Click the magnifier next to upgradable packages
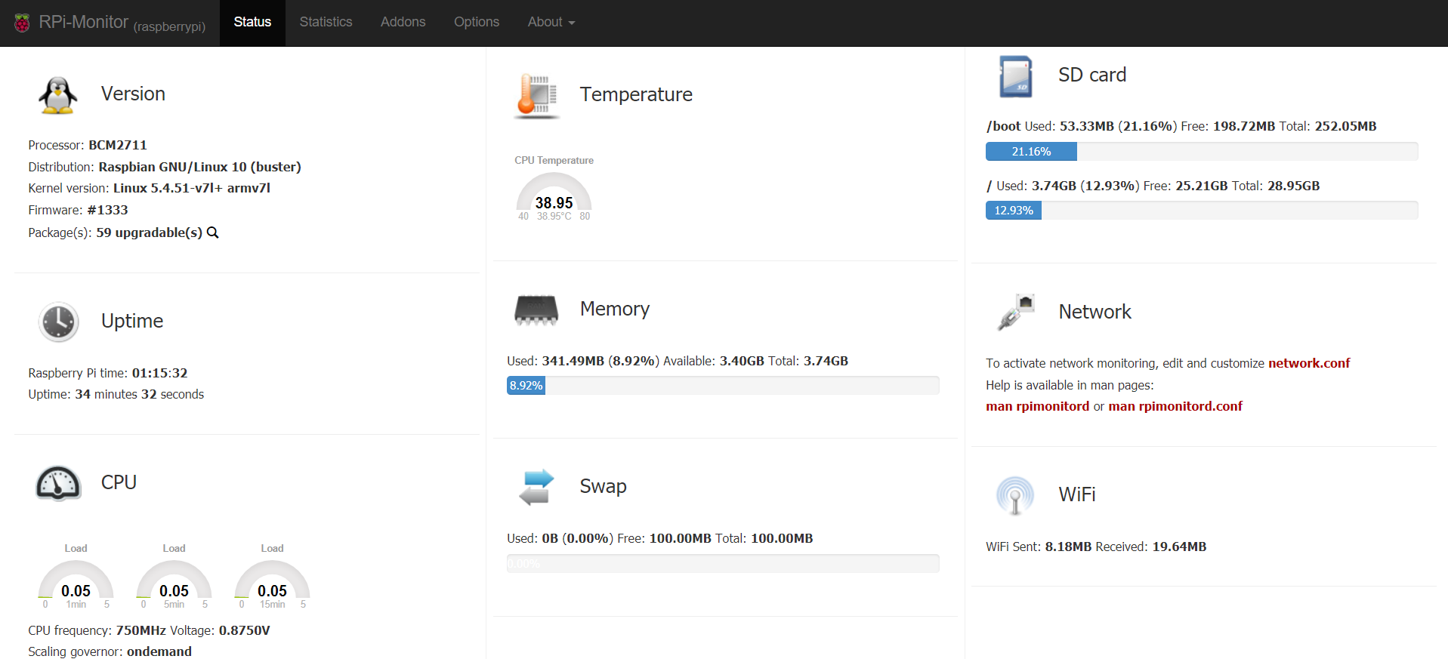1448x659 pixels. coord(213,232)
